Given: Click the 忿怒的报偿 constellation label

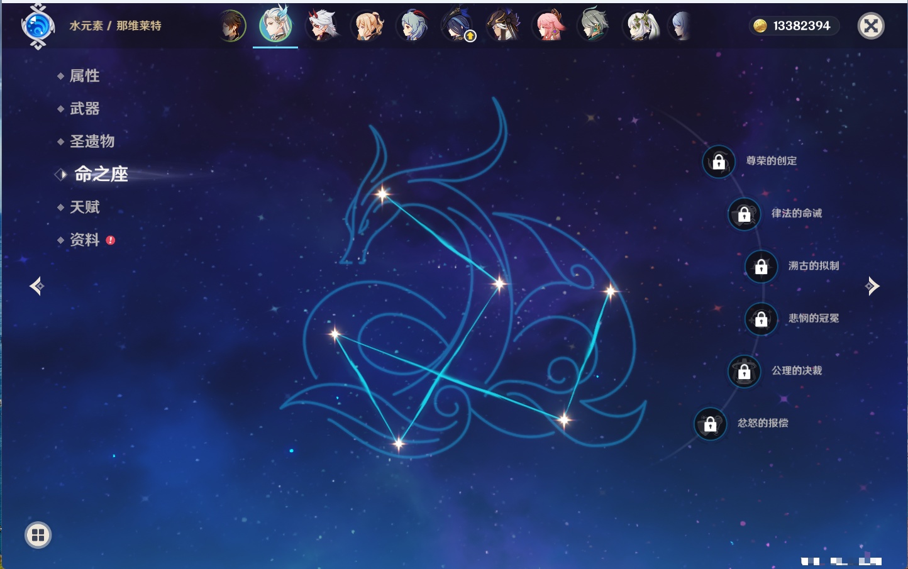Looking at the screenshot, I should coord(763,423).
